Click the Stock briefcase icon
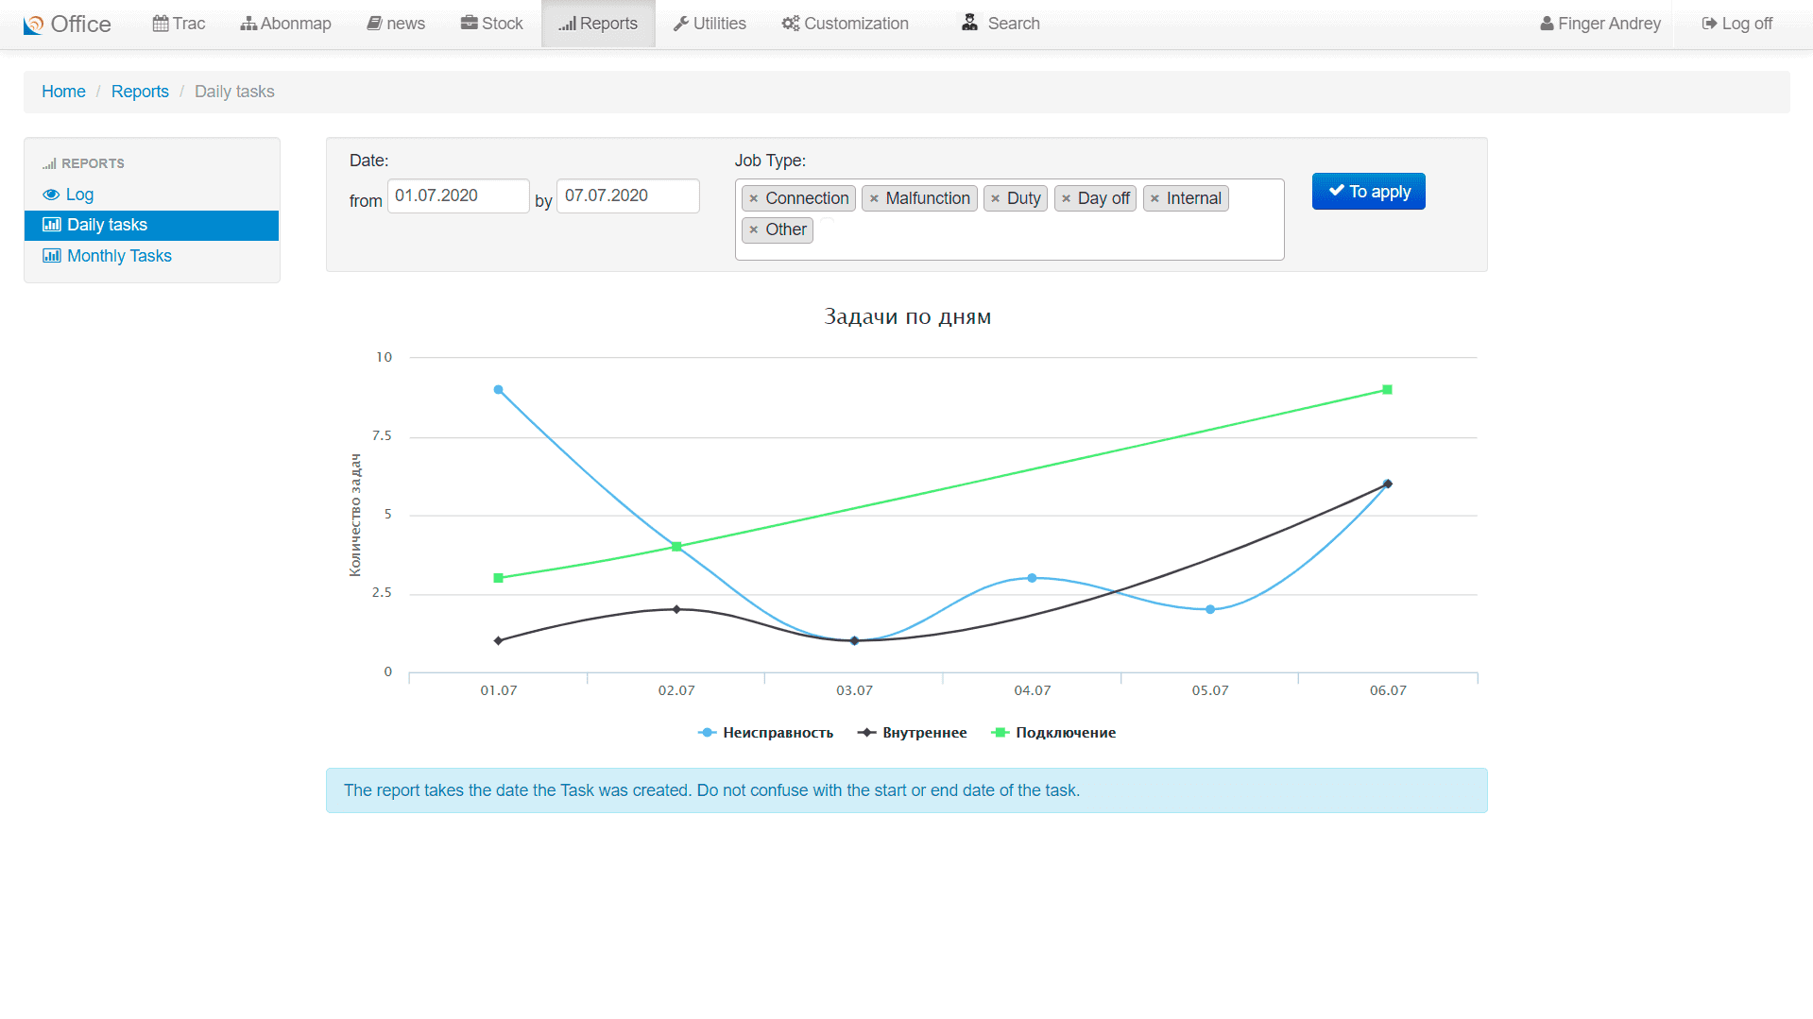1813x1019 pixels. pyautogui.click(x=469, y=23)
